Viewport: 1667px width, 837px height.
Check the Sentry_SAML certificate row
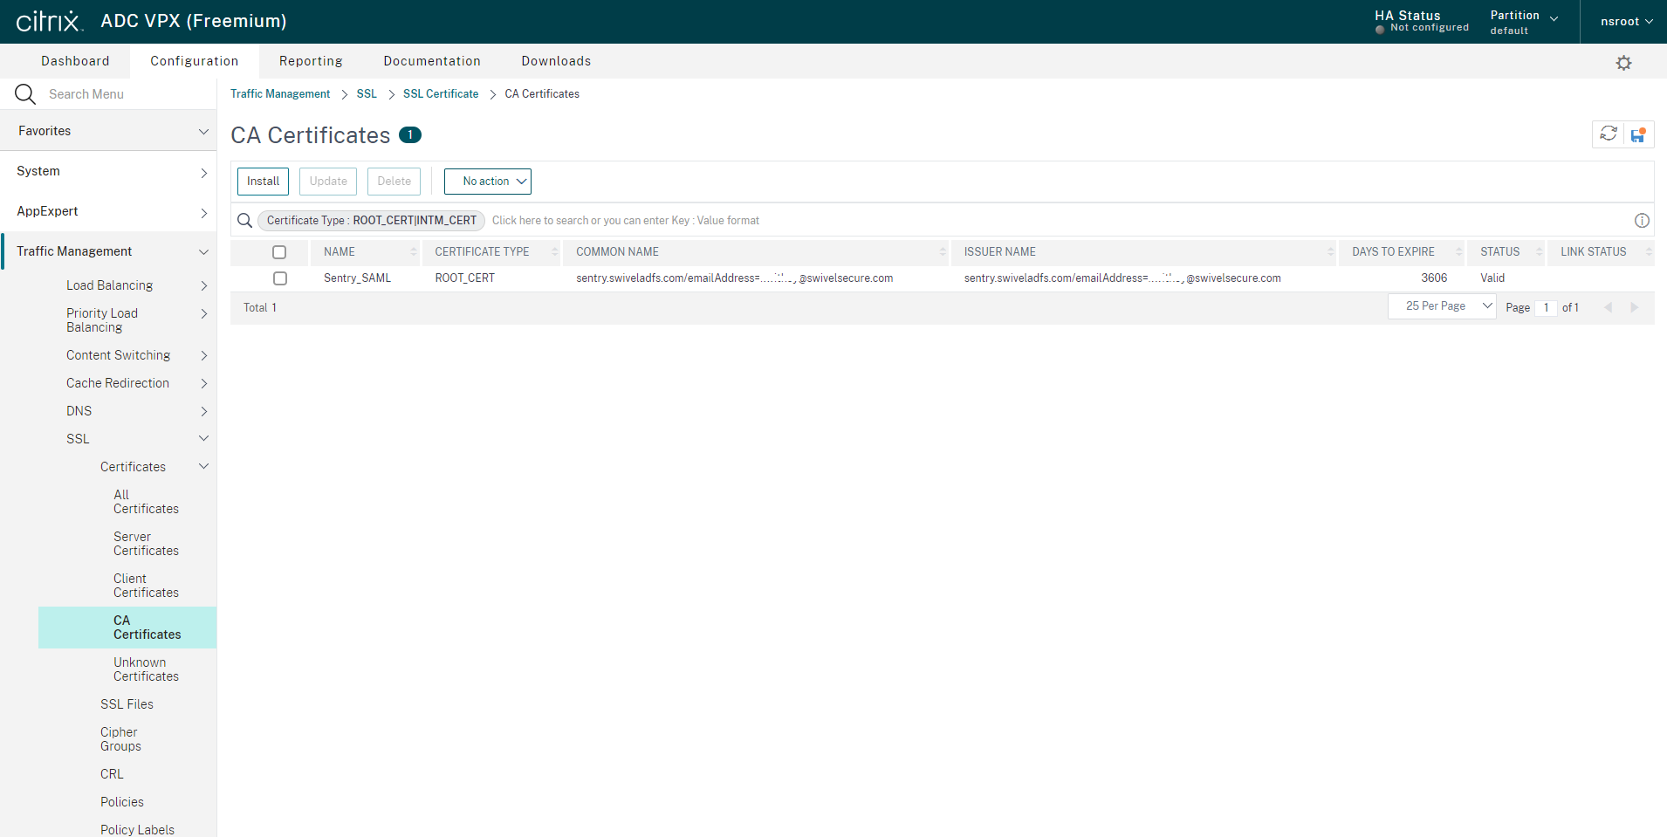tap(279, 278)
